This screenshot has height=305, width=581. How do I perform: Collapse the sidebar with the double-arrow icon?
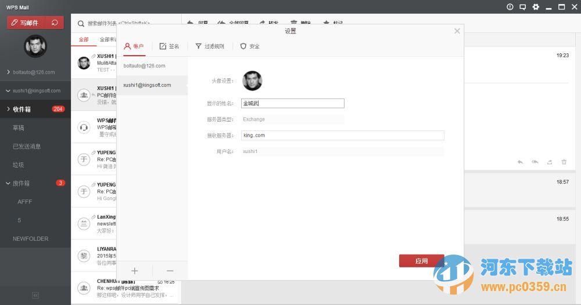(x=35, y=295)
